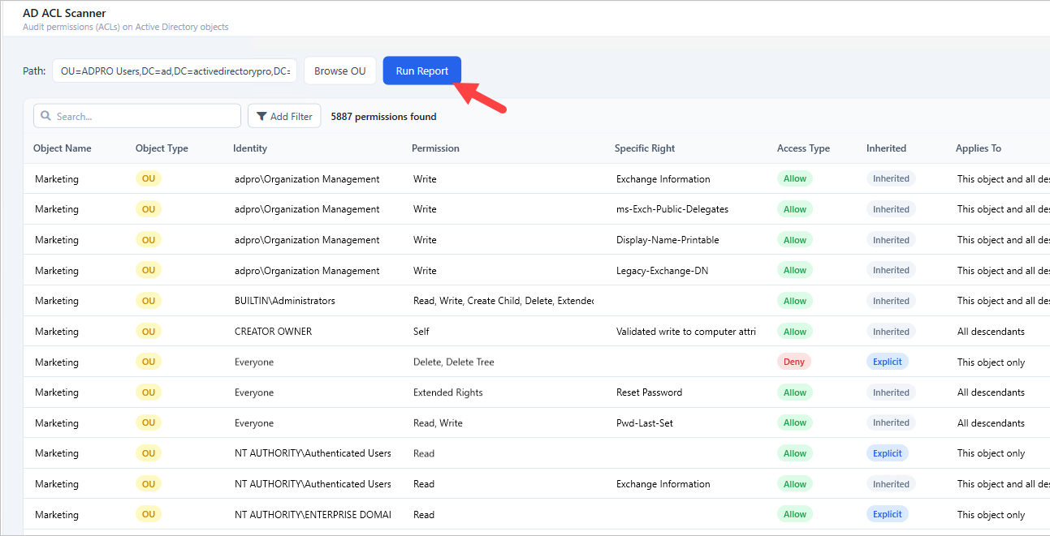Select 'Delete, Delete Tree' permission cell
Image resolution: width=1050 pixels, height=536 pixels.
[x=454, y=362]
